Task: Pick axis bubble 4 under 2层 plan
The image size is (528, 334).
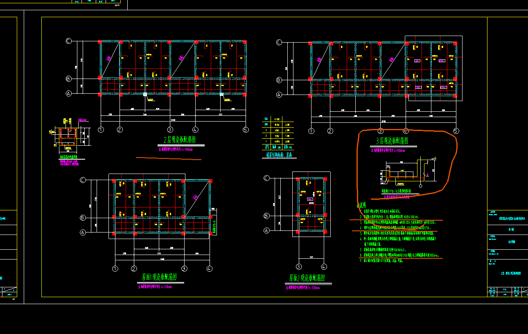Action: point(195,130)
